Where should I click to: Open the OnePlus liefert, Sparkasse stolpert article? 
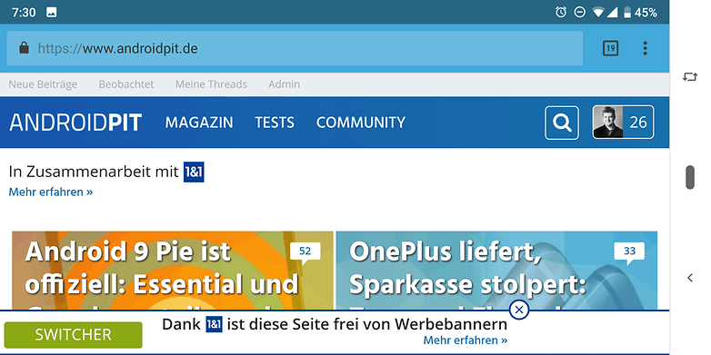point(496,271)
